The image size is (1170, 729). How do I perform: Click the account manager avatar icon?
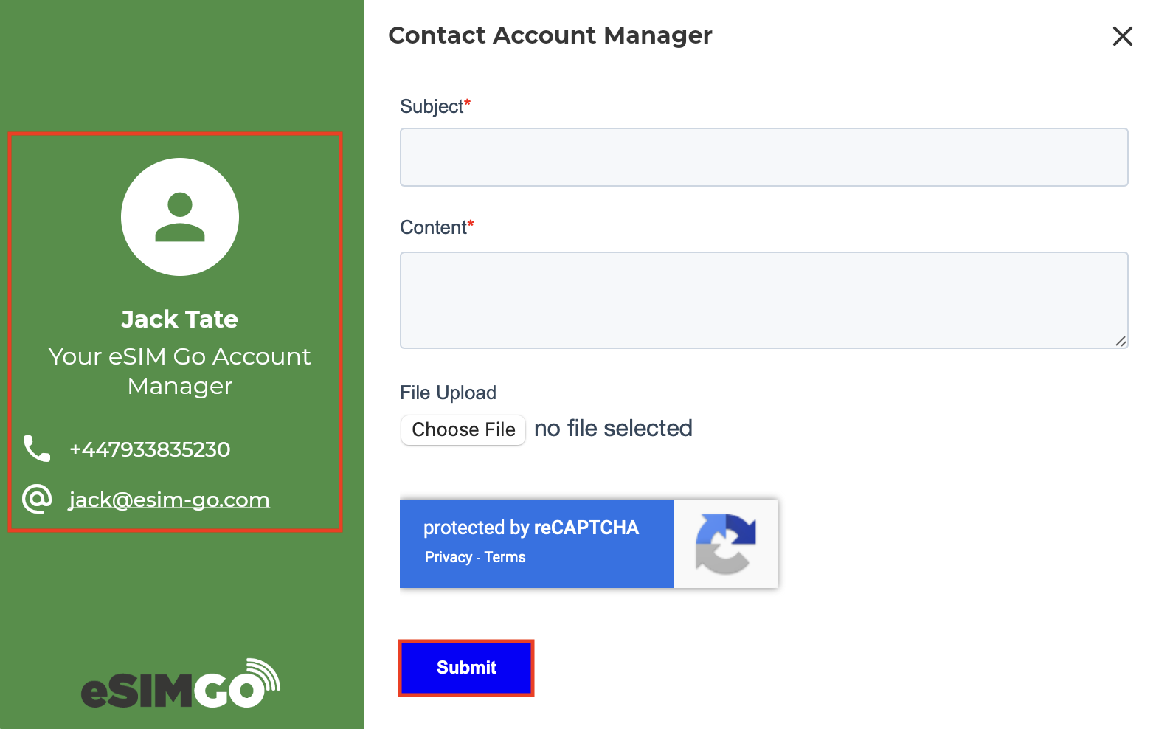pyautogui.click(x=180, y=217)
